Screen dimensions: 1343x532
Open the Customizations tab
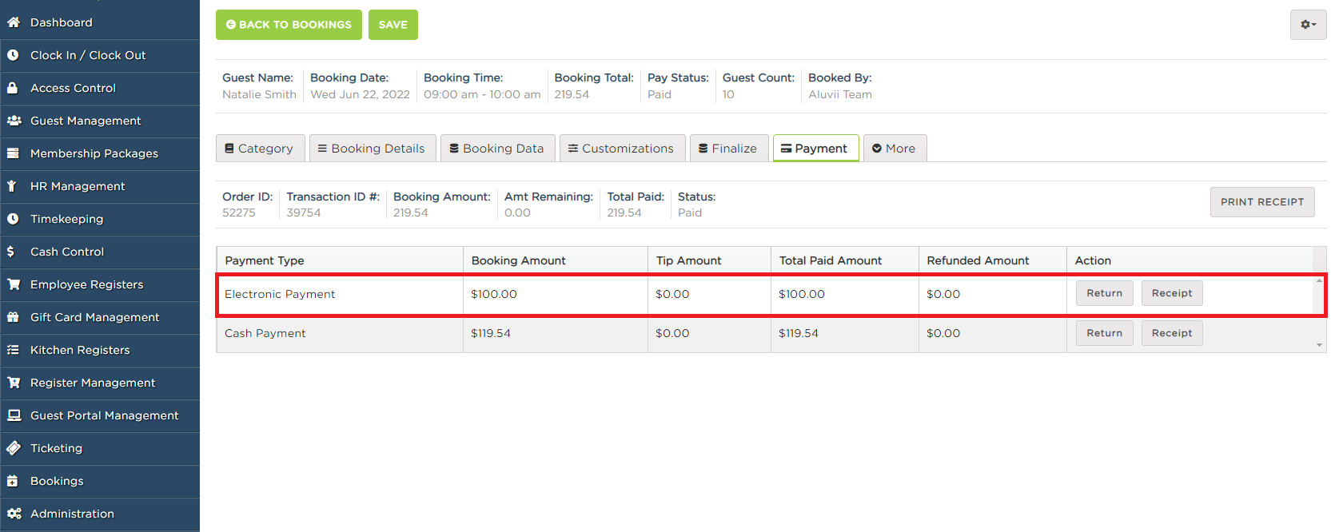[622, 148]
